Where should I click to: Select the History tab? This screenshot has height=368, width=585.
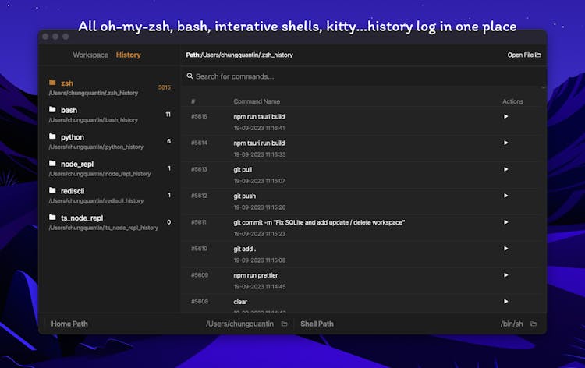click(129, 55)
